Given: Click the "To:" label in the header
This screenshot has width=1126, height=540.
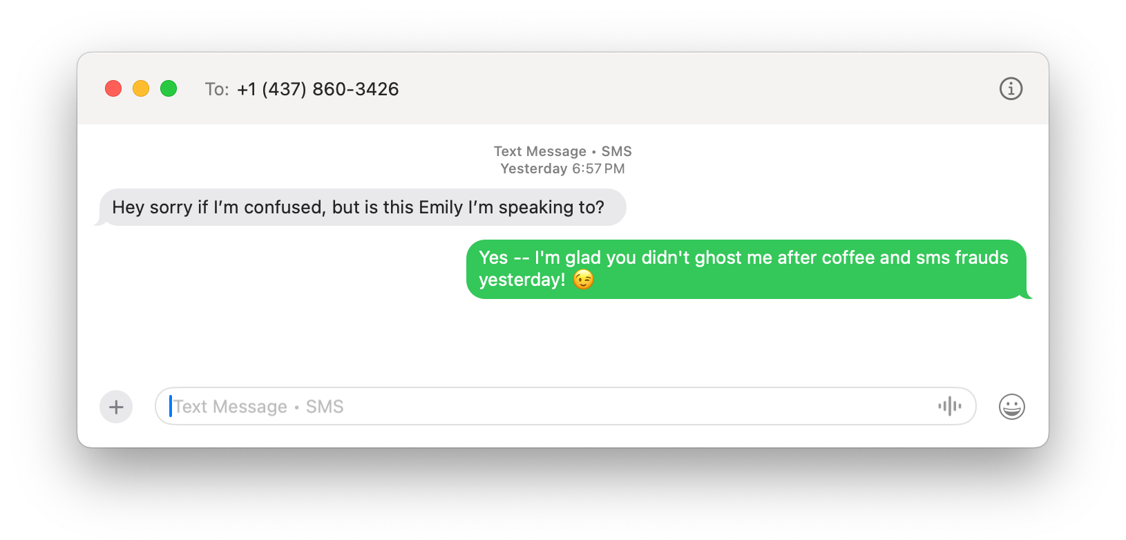Looking at the screenshot, I should (x=217, y=89).
